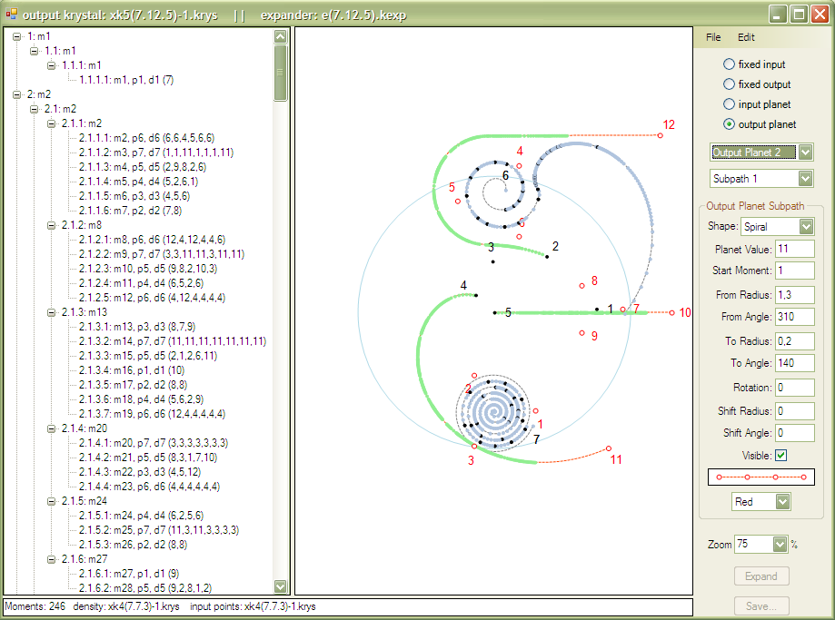Viewport: 835px width, 620px height.
Task: Open the Zoom 75 percent dropdown
Action: point(780,544)
